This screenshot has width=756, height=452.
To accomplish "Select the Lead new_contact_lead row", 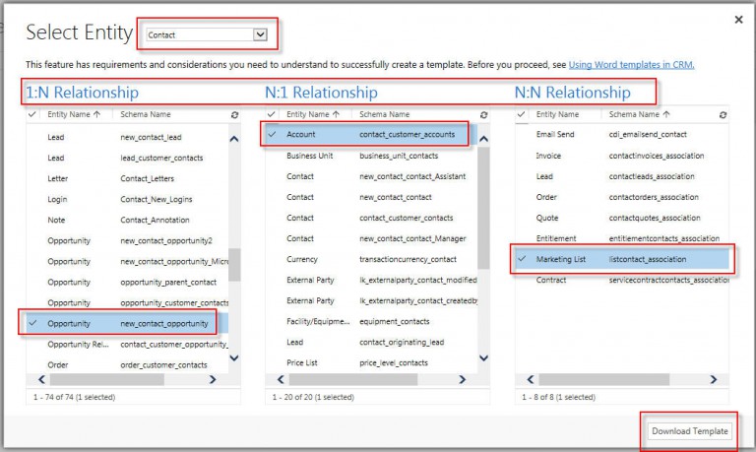I will click(127, 138).
